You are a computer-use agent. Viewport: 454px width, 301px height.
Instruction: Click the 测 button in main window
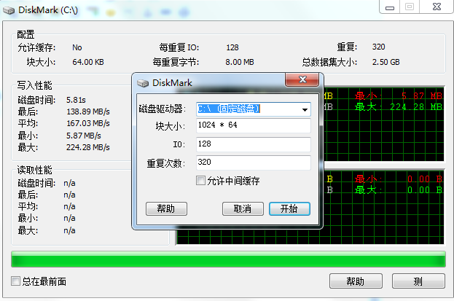[x=418, y=281]
